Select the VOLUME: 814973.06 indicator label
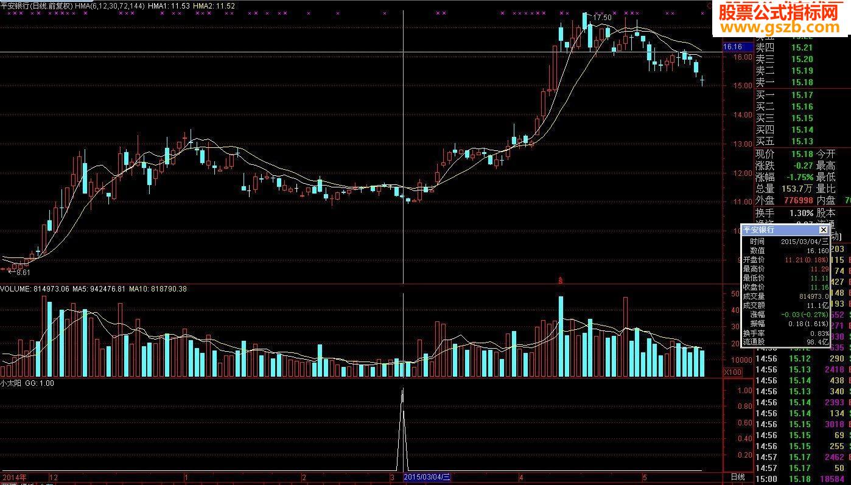Screen dimensions: 851x485 35,289
